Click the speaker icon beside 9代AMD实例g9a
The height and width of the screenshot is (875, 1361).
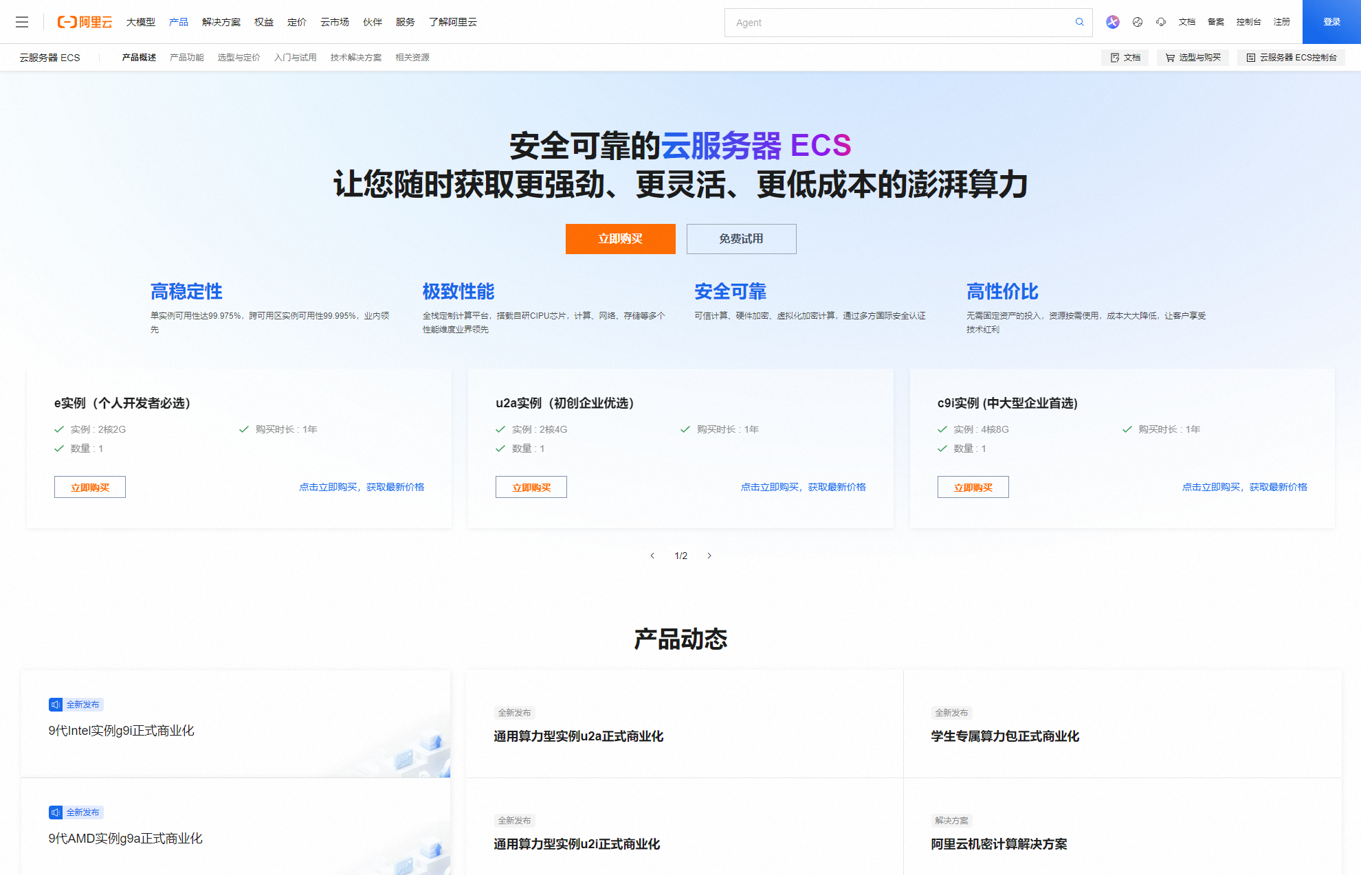(56, 812)
